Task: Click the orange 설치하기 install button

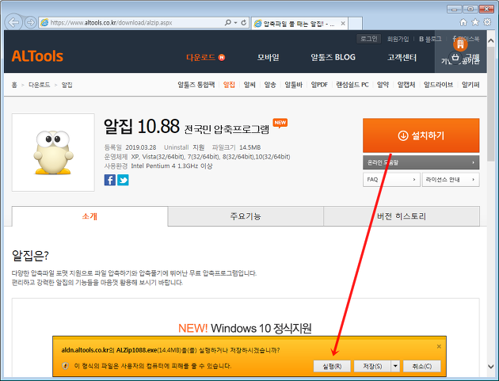Action: tap(421, 135)
